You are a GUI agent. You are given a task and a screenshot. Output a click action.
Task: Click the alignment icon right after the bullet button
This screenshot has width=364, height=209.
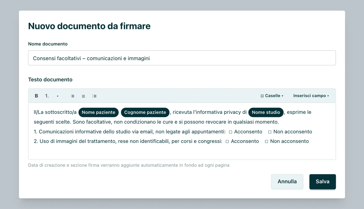pos(73,96)
